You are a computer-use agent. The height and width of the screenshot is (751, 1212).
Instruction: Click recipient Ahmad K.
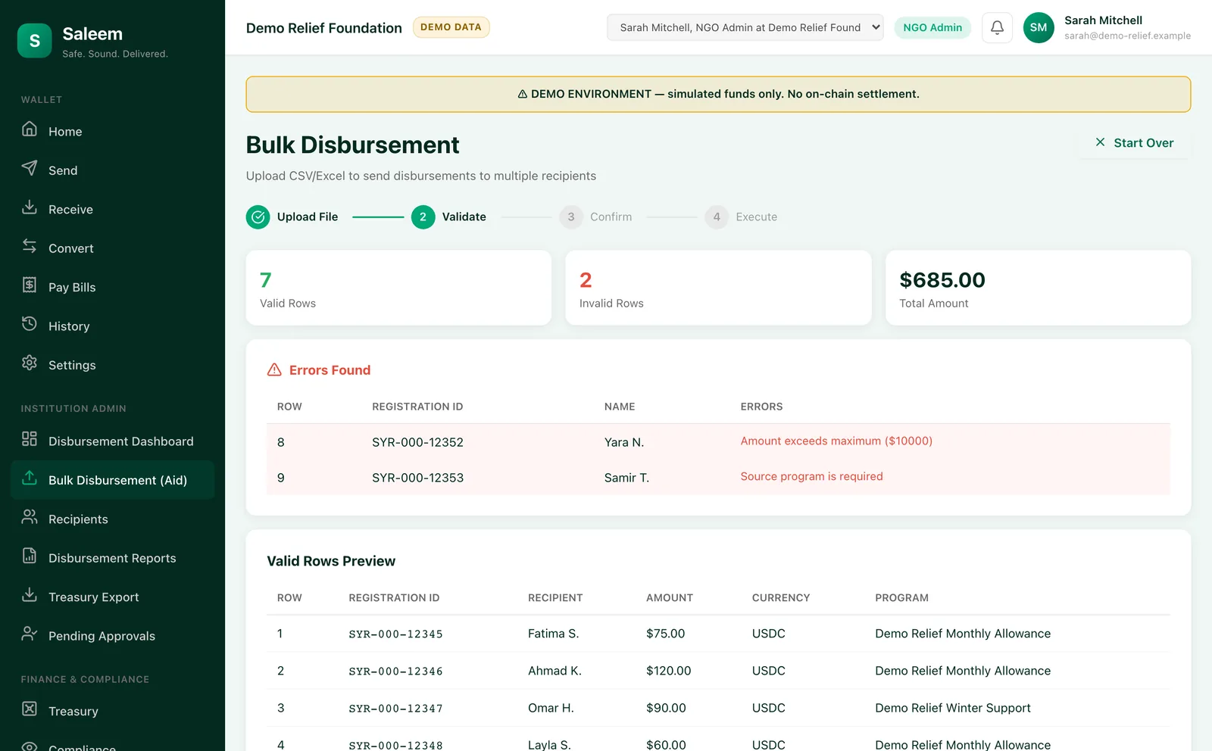tap(554, 671)
